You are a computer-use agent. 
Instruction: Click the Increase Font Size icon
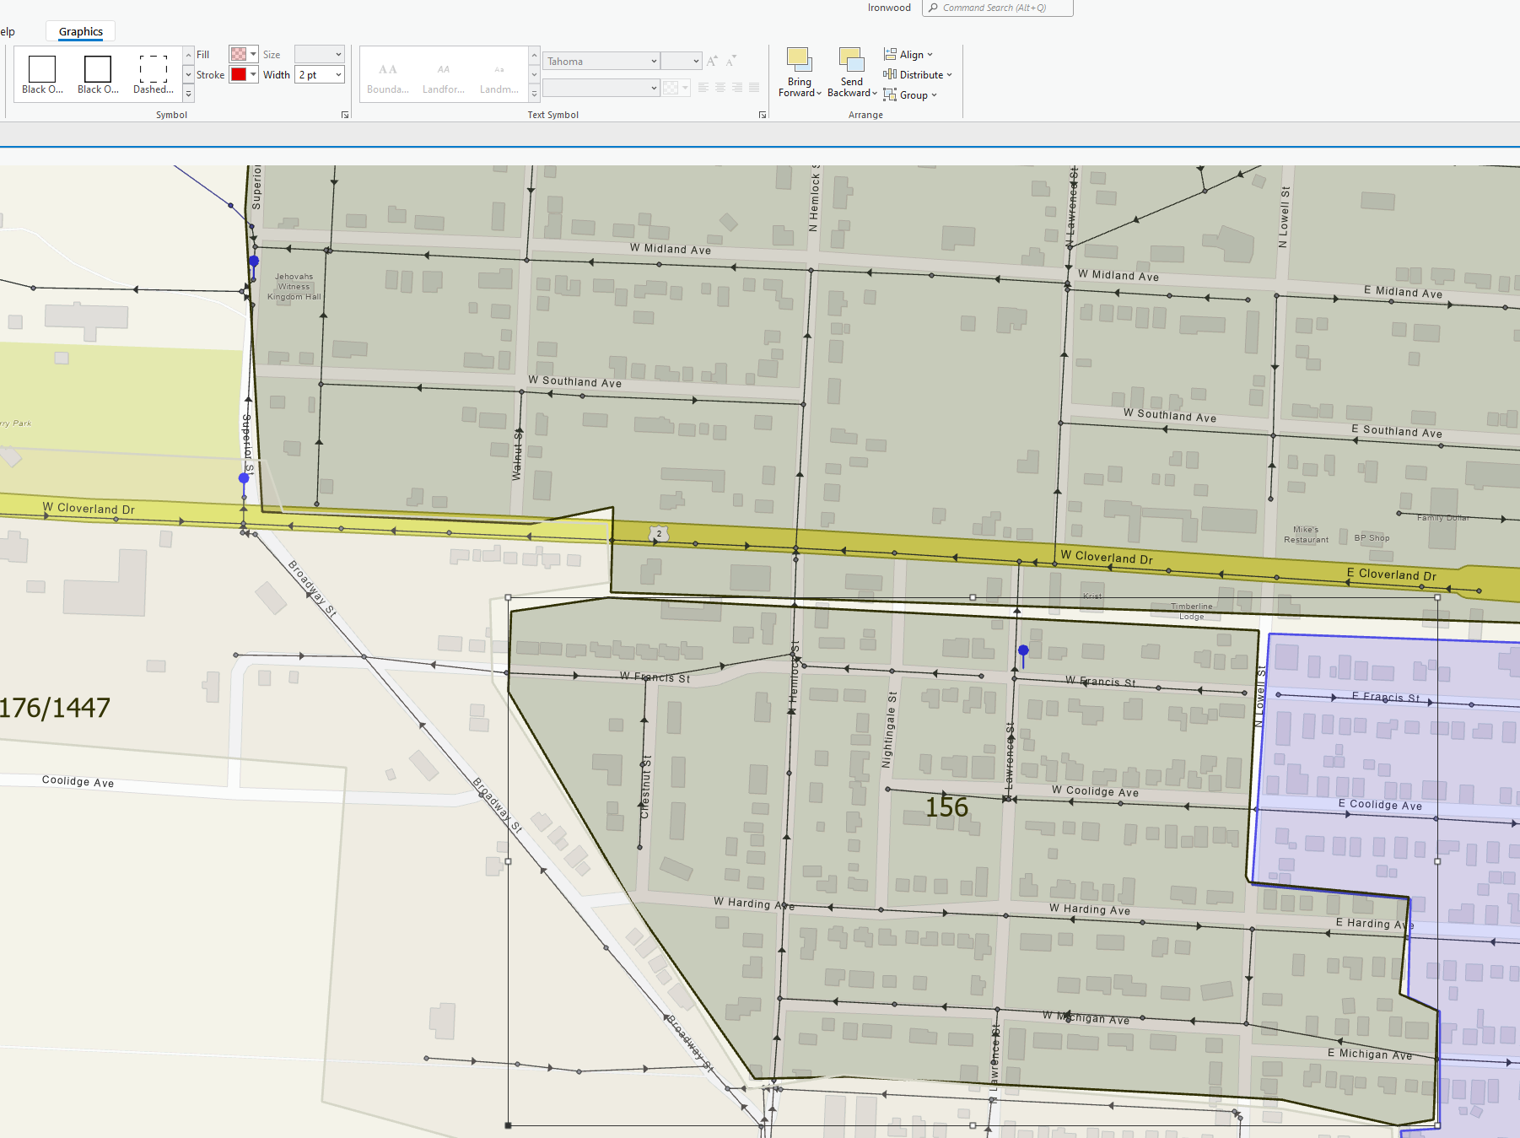pyautogui.click(x=712, y=61)
